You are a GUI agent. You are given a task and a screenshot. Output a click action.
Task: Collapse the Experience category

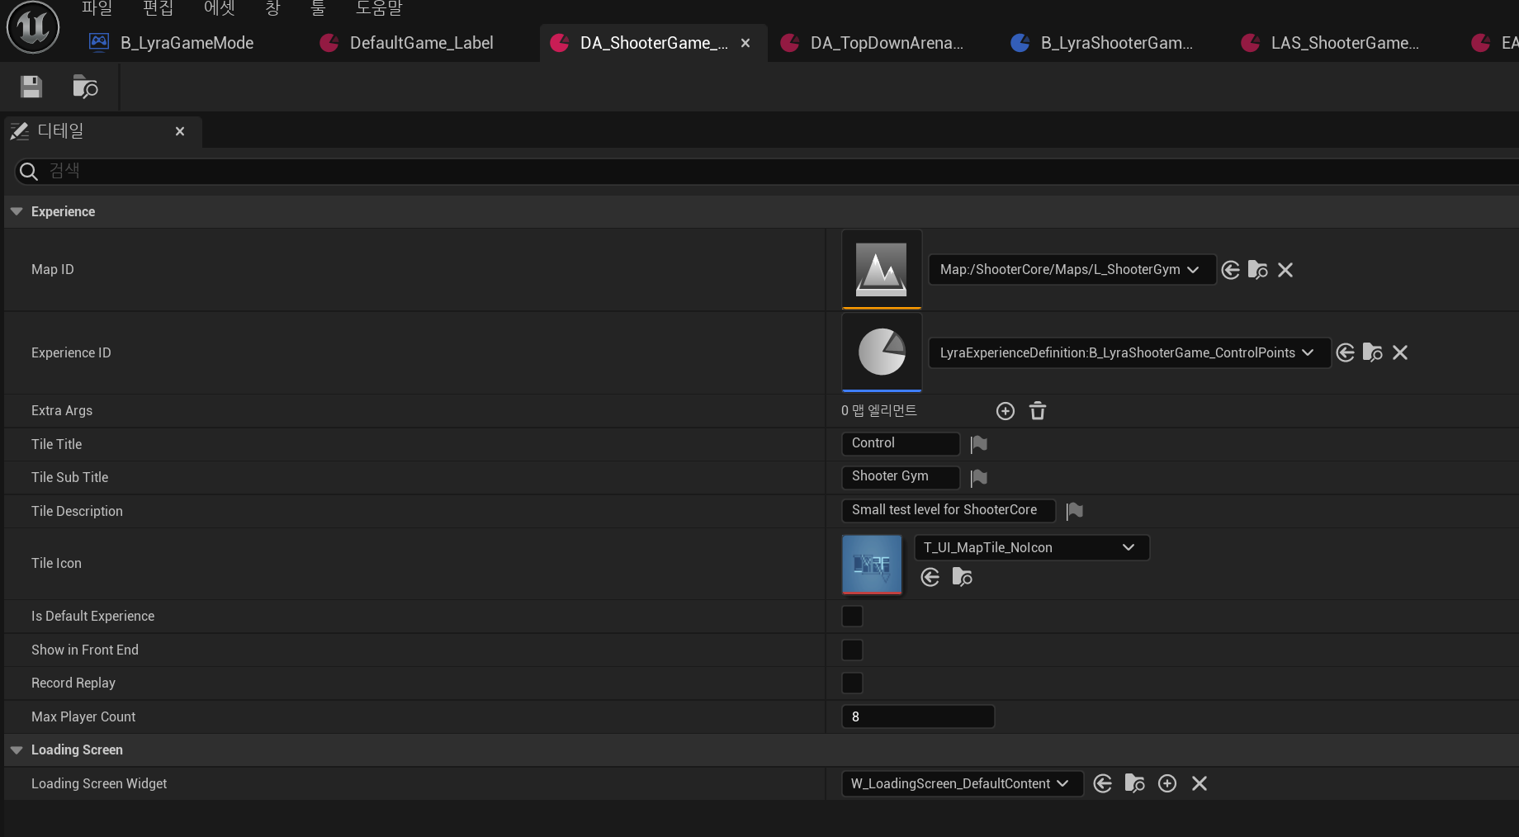coord(17,211)
